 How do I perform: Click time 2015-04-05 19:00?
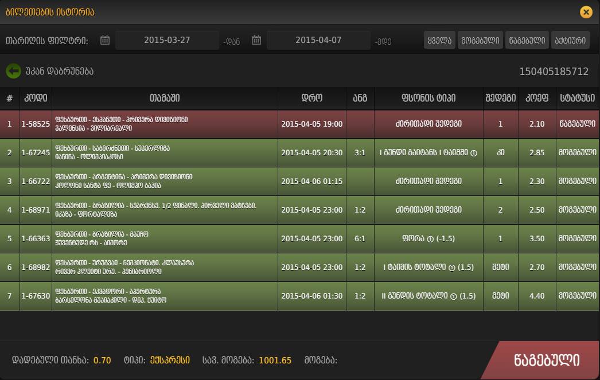[312, 124]
